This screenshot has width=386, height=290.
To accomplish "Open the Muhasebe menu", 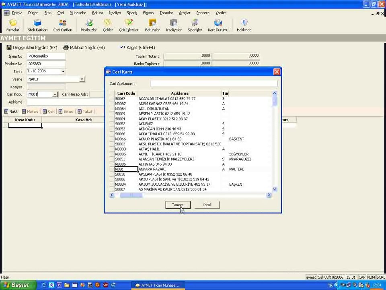I will click(x=78, y=13).
